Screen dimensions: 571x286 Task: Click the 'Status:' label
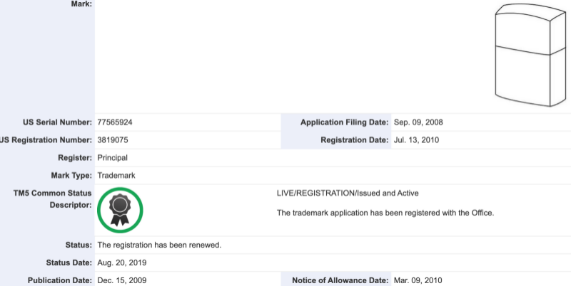[x=79, y=245]
